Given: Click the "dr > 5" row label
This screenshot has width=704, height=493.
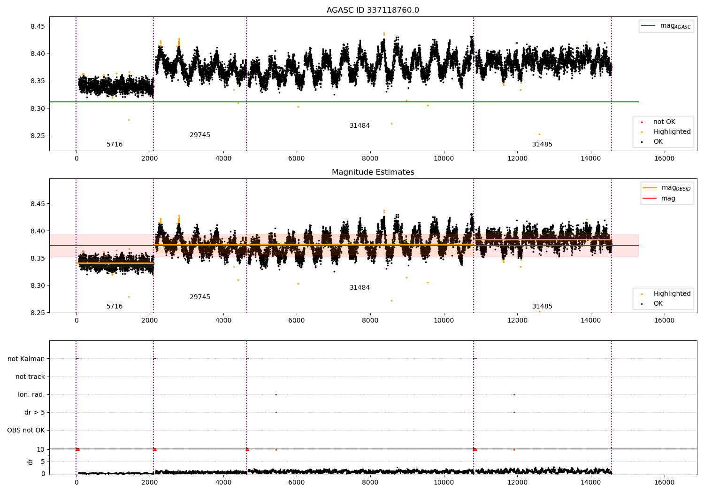Looking at the screenshot, I should (x=35, y=412).
